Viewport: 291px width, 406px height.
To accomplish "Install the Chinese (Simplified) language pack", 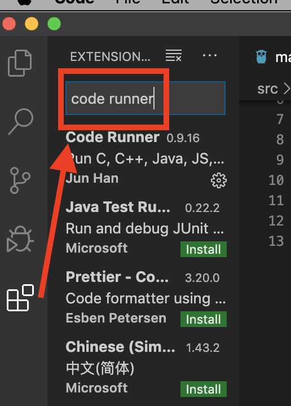I will click(204, 389).
